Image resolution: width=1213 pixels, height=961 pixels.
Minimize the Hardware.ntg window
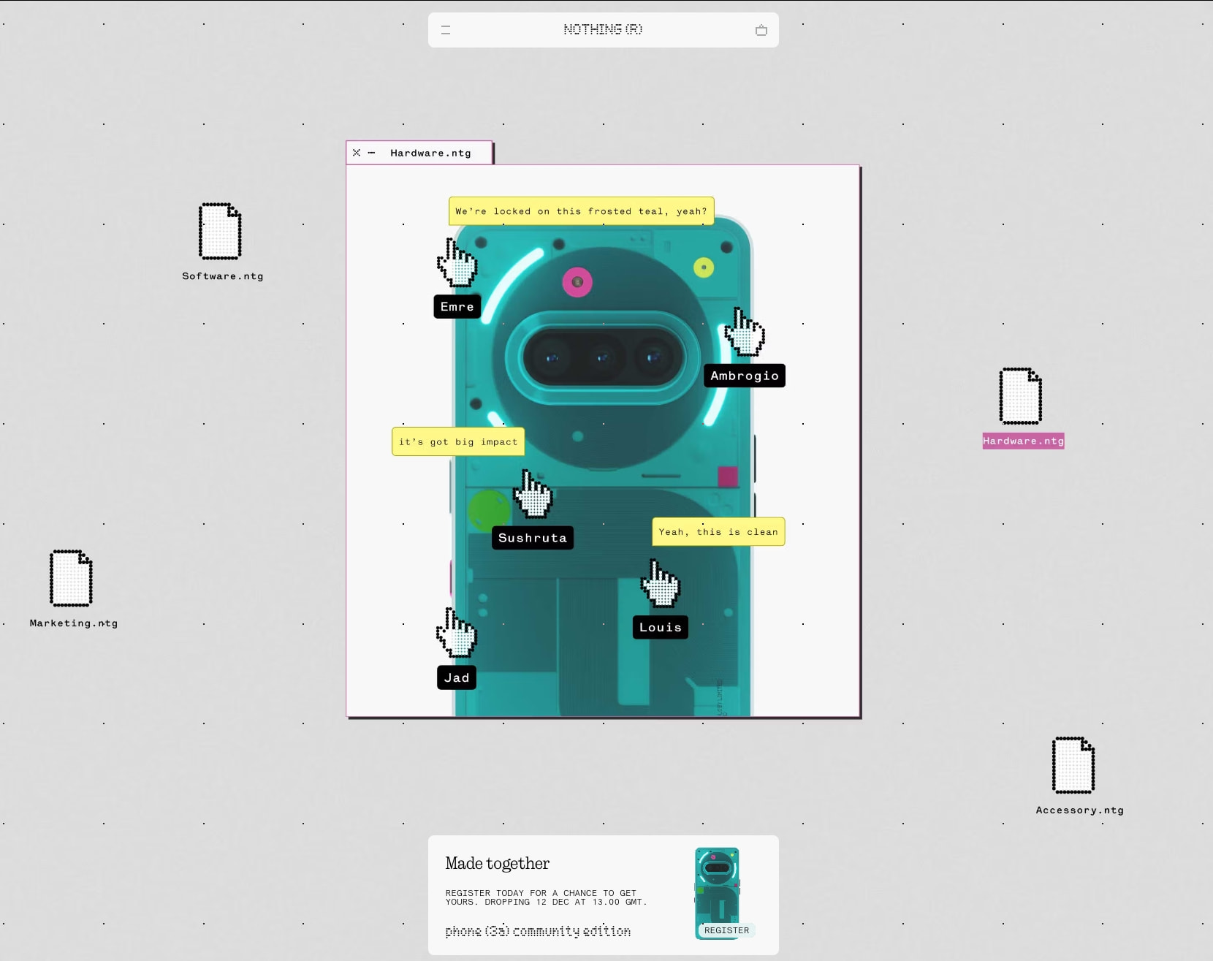[371, 153]
